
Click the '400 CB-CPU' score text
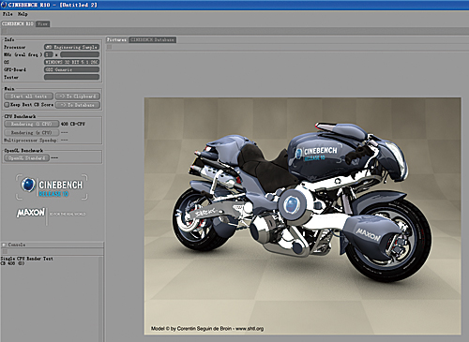[73, 124]
